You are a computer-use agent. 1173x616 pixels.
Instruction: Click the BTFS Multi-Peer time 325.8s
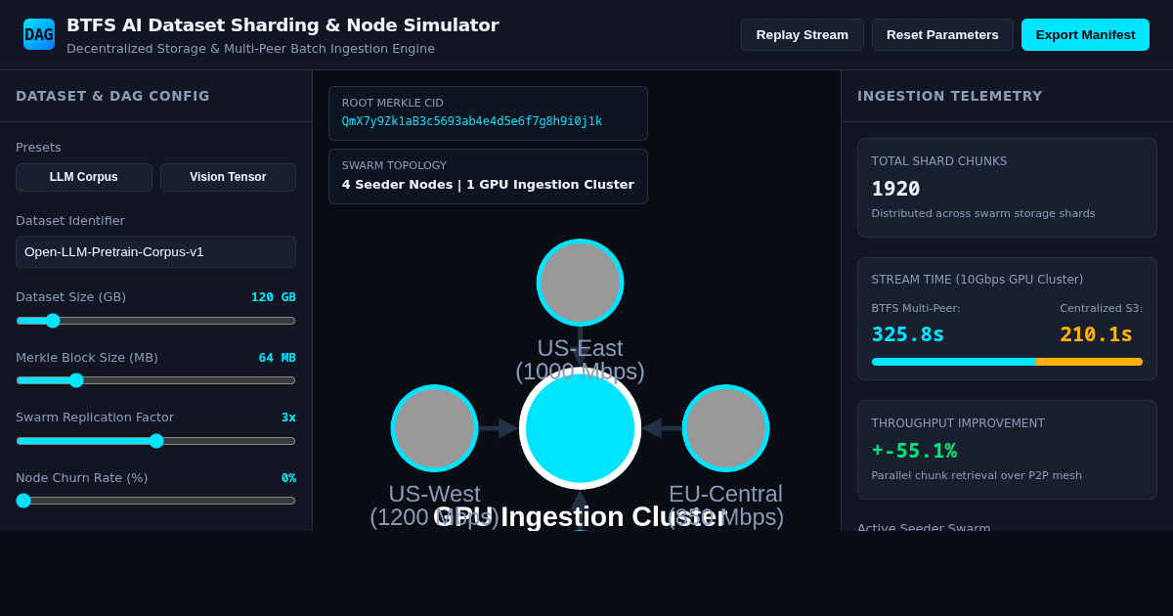coord(908,334)
